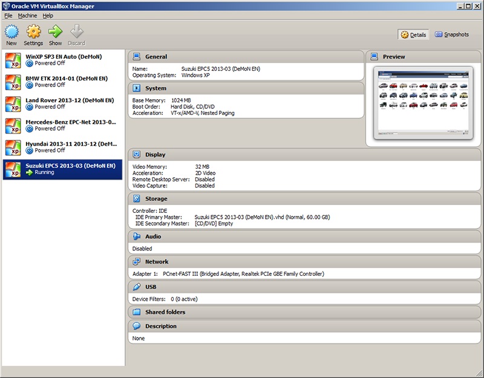Select Land Rover 2013-12 (DeMoN EN) machine
484x378 pixels.
coord(62,104)
